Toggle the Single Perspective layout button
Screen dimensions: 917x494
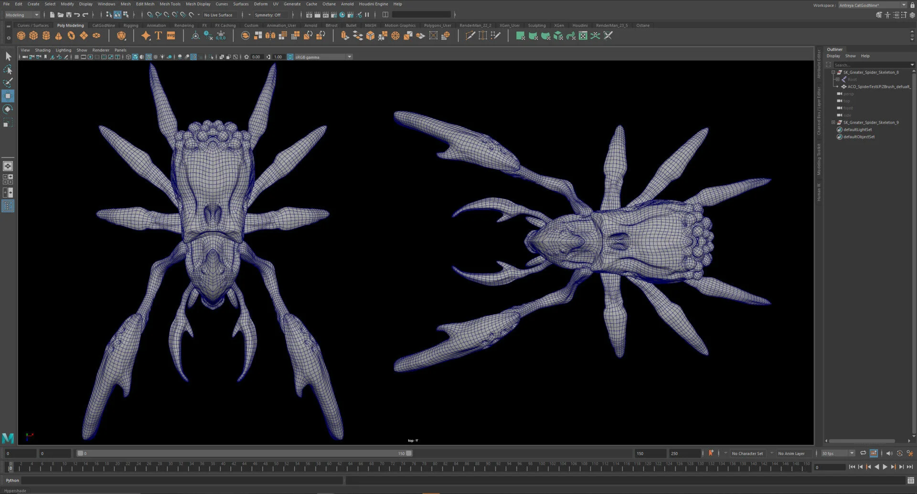point(8,166)
